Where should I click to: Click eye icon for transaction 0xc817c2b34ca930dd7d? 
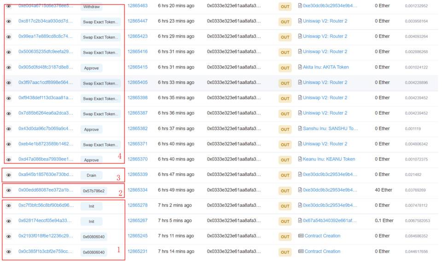pos(9,22)
